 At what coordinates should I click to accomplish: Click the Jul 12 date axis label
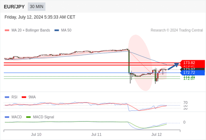click(156, 134)
